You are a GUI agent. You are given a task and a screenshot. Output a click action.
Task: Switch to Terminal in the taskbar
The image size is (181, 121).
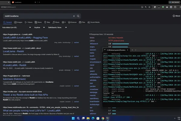[108, 118]
